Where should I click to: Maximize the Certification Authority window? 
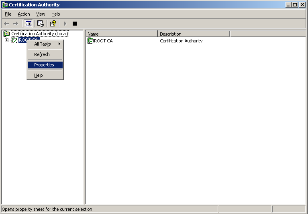pos(295,5)
